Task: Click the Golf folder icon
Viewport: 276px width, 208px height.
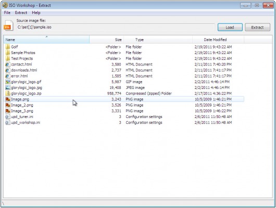Action: point(8,47)
